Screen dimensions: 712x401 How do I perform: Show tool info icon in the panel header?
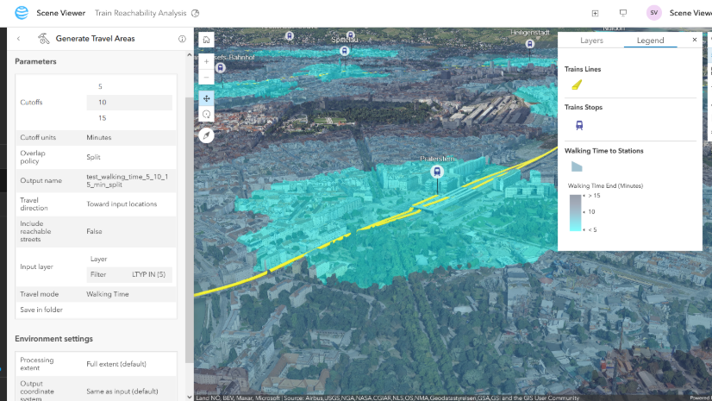(182, 39)
